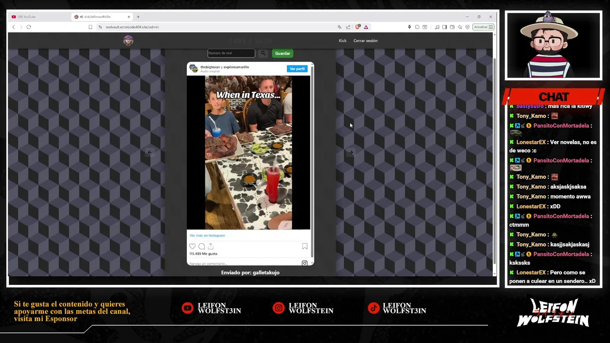Click the Enviado por: galletakujo text
The width and height of the screenshot is (610, 343).
click(x=250, y=272)
